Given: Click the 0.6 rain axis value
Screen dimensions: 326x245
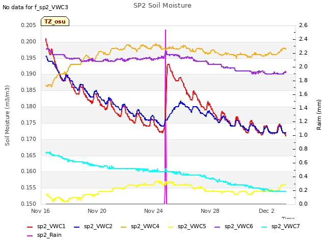Looking at the screenshot, I should click(x=303, y=162).
